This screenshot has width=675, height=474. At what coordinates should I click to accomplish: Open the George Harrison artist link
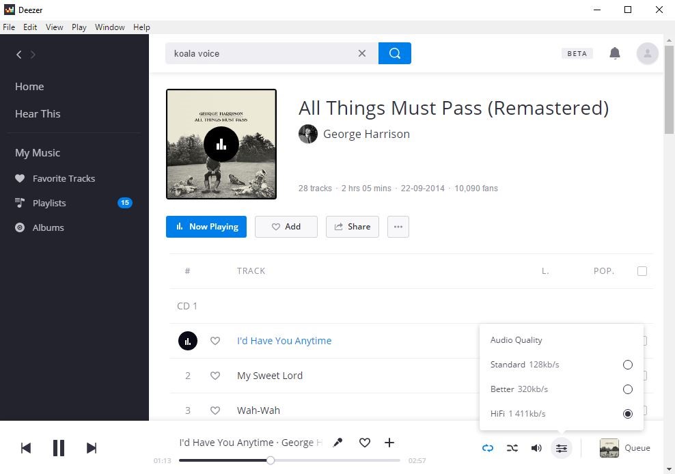point(366,134)
